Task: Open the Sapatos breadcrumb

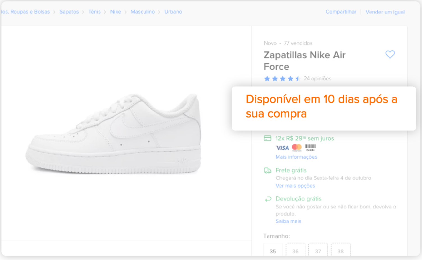Action: (x=69, y=12)
